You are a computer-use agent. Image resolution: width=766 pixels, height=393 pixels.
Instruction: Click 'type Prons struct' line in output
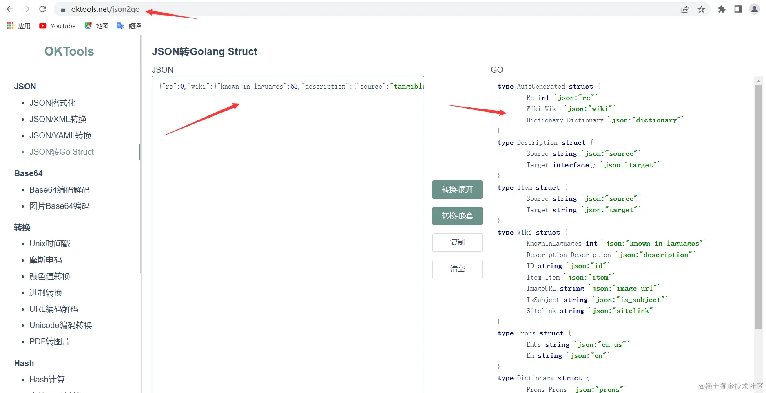pos(534,333)
